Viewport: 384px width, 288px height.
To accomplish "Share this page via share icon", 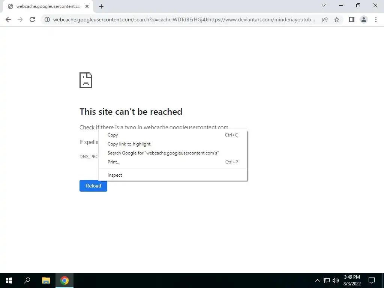I will pos(325,19).
